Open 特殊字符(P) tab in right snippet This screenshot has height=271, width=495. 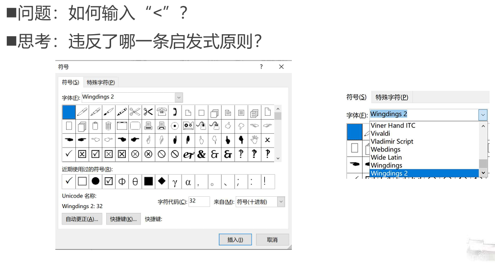392,97
